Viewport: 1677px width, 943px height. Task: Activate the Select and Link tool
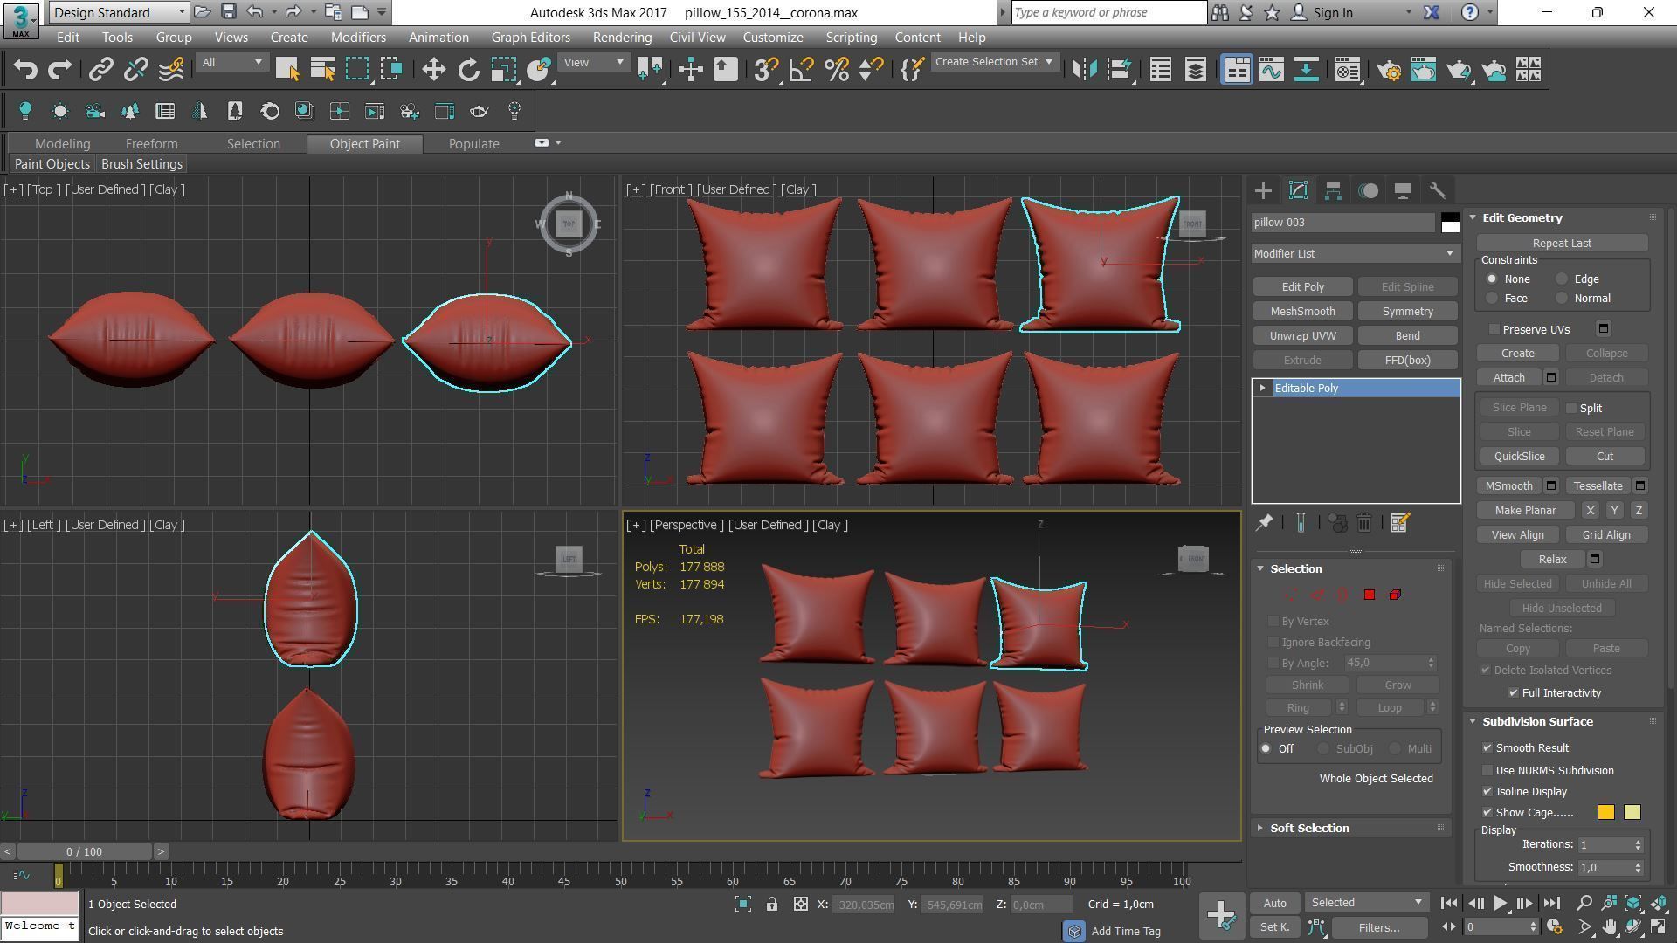pos(100,70)
